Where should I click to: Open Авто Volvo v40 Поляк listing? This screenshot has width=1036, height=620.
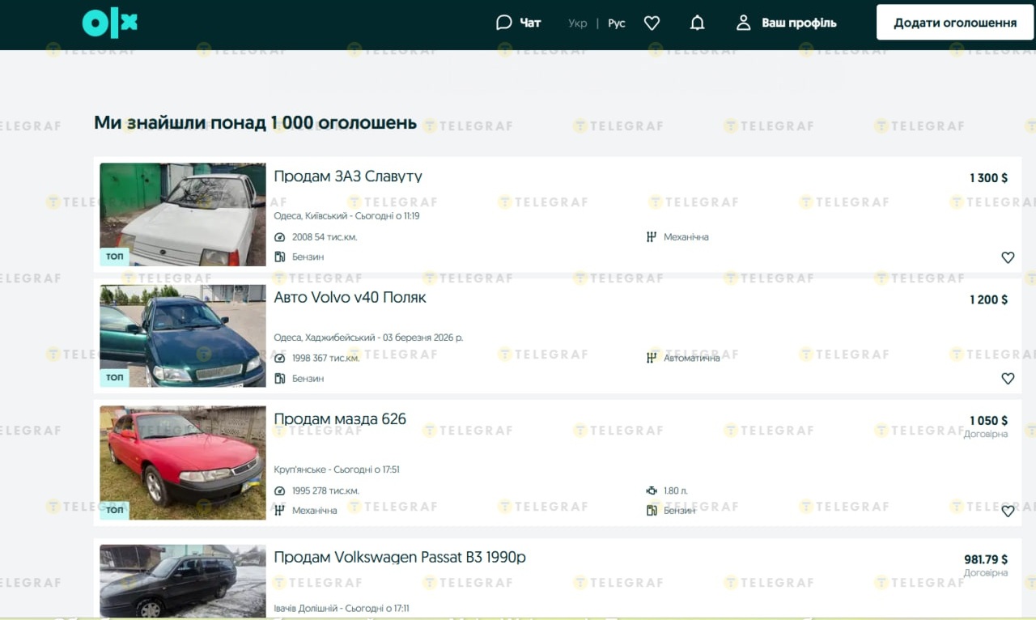(x=350, y=297)
